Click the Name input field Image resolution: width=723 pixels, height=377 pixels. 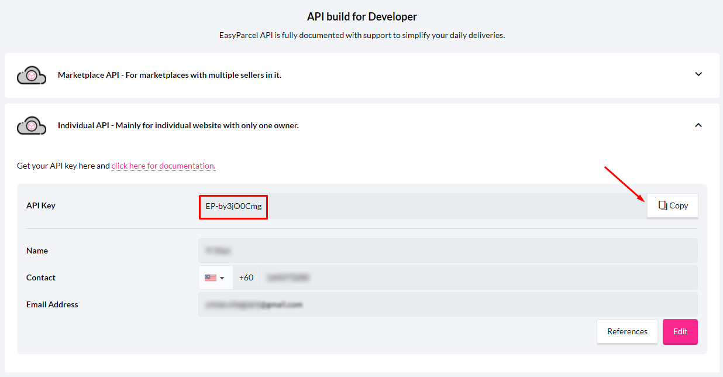point(448,251)
